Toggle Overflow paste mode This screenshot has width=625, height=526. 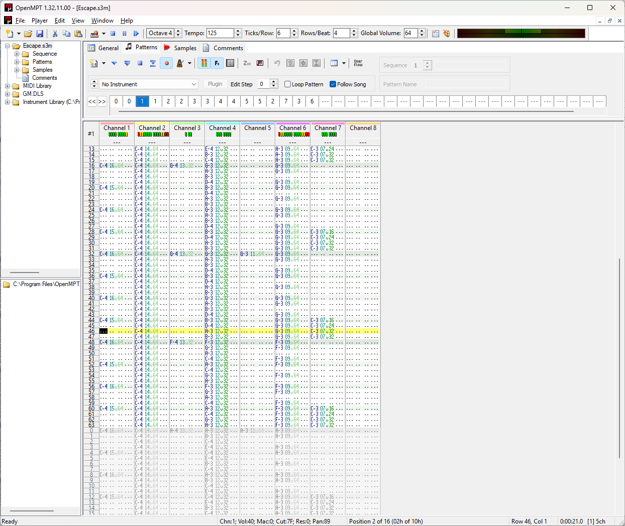pos(358,63)
